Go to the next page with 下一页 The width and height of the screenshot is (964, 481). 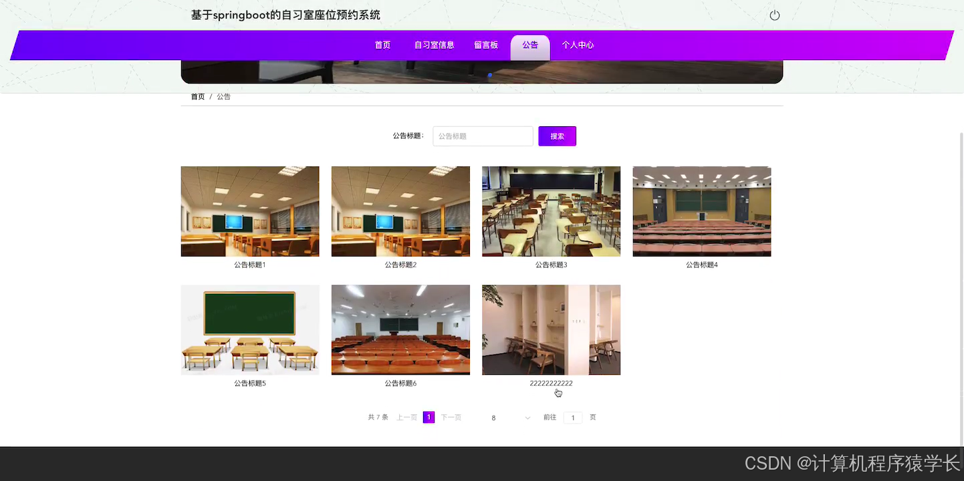point(451,417)
